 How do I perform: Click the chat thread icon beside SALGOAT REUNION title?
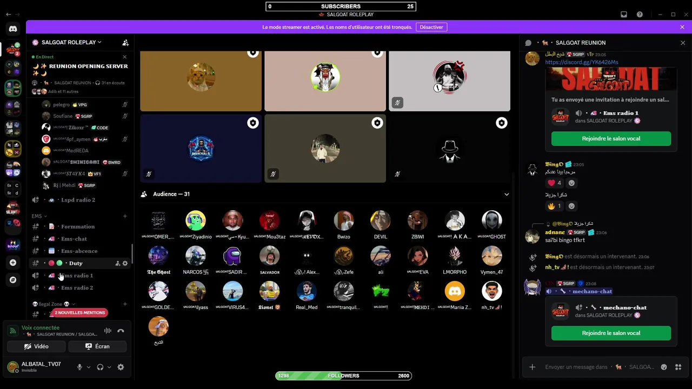pyautogui.click(x=529, y=43)
